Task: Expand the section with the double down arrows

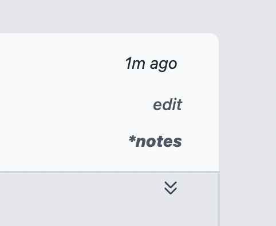Action: coord(171,188)
